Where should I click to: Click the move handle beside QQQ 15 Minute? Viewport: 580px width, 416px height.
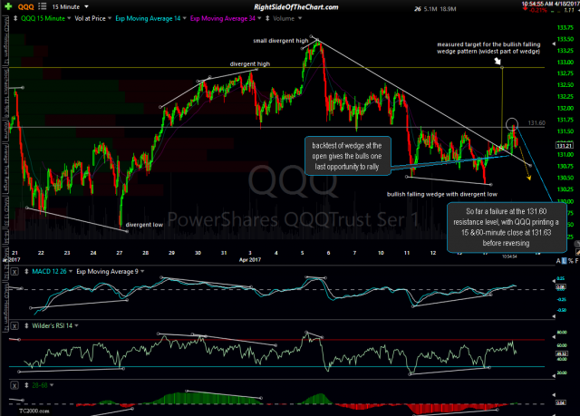click(15, 18)
